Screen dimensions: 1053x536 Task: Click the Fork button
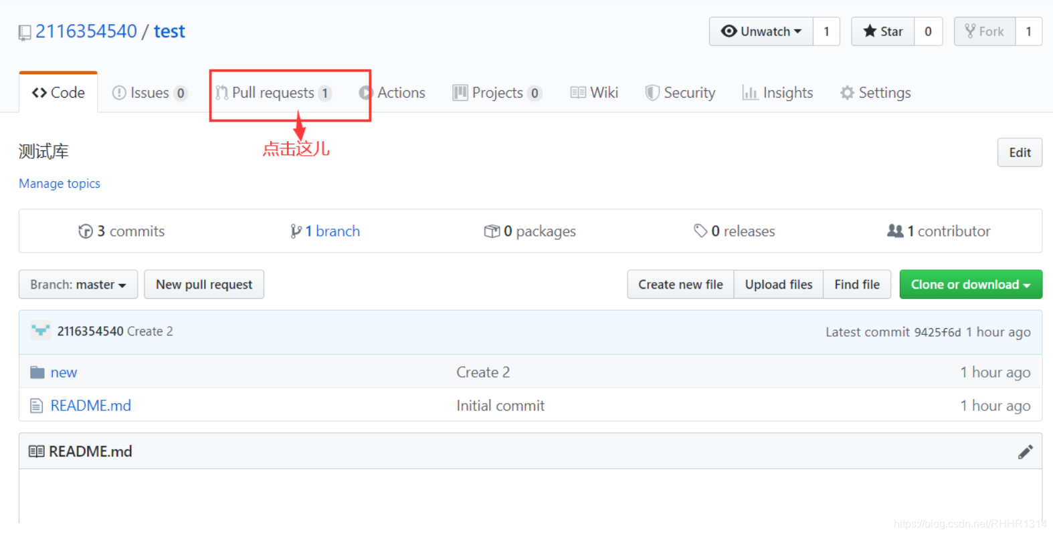(985, 31)
